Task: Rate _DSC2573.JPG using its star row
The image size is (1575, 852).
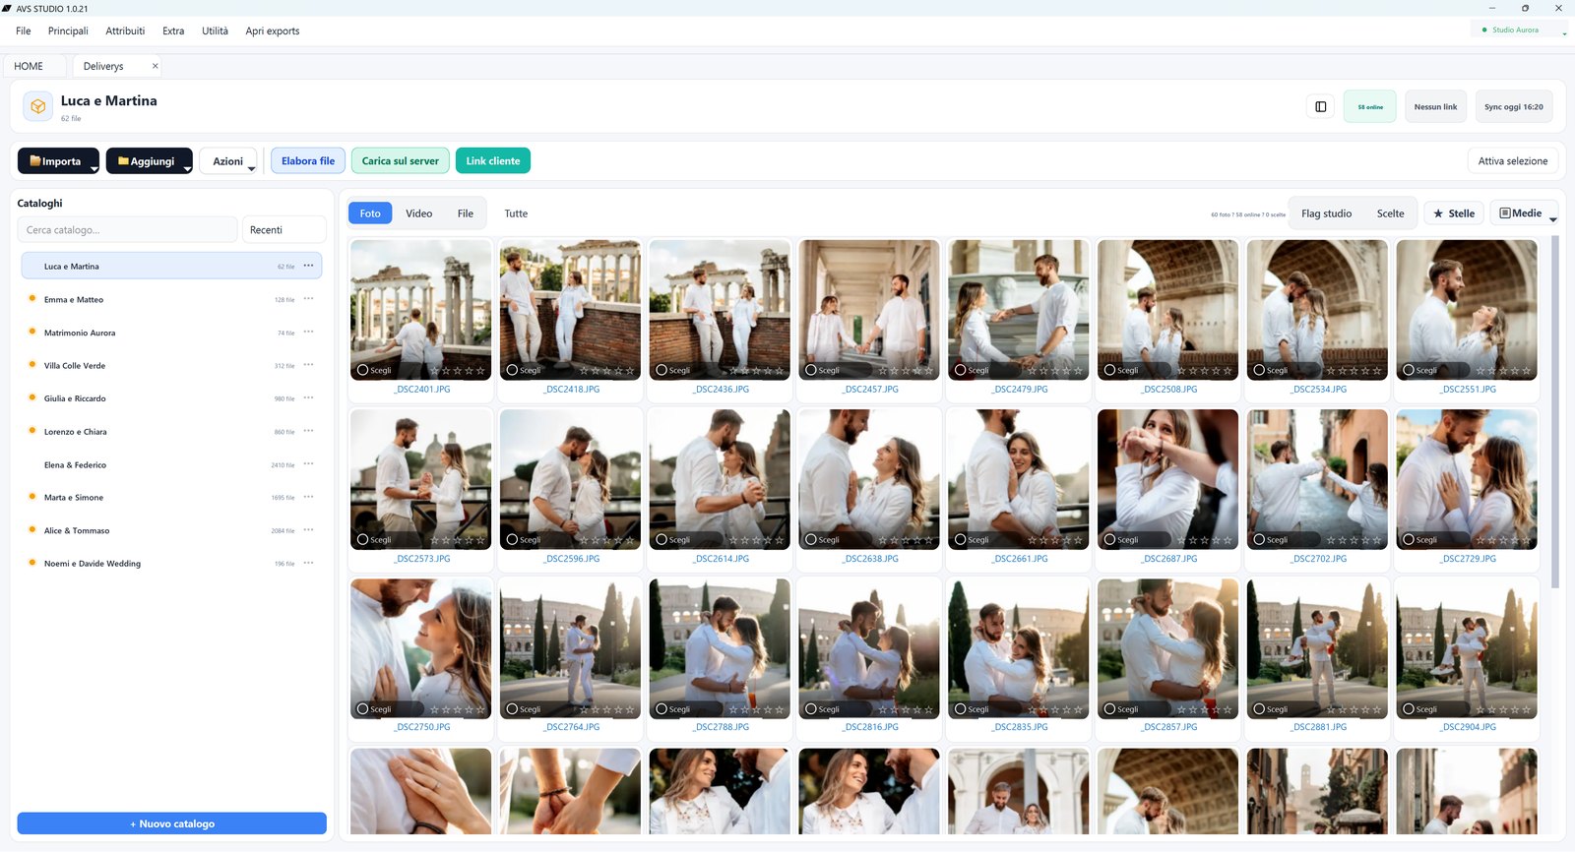Action: 458,540
